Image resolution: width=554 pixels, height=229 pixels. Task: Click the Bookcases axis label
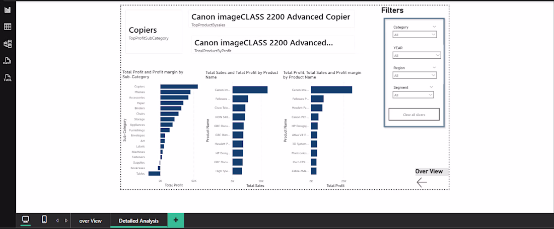tap(137, 168)
